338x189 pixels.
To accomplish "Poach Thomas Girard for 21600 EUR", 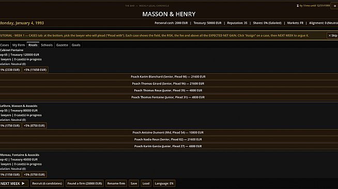I will 169,84.
